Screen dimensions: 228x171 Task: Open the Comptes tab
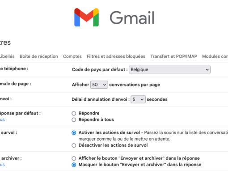click(x=72, y=56)
